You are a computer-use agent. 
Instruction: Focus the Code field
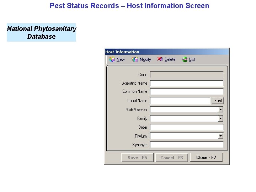point(187,75)
